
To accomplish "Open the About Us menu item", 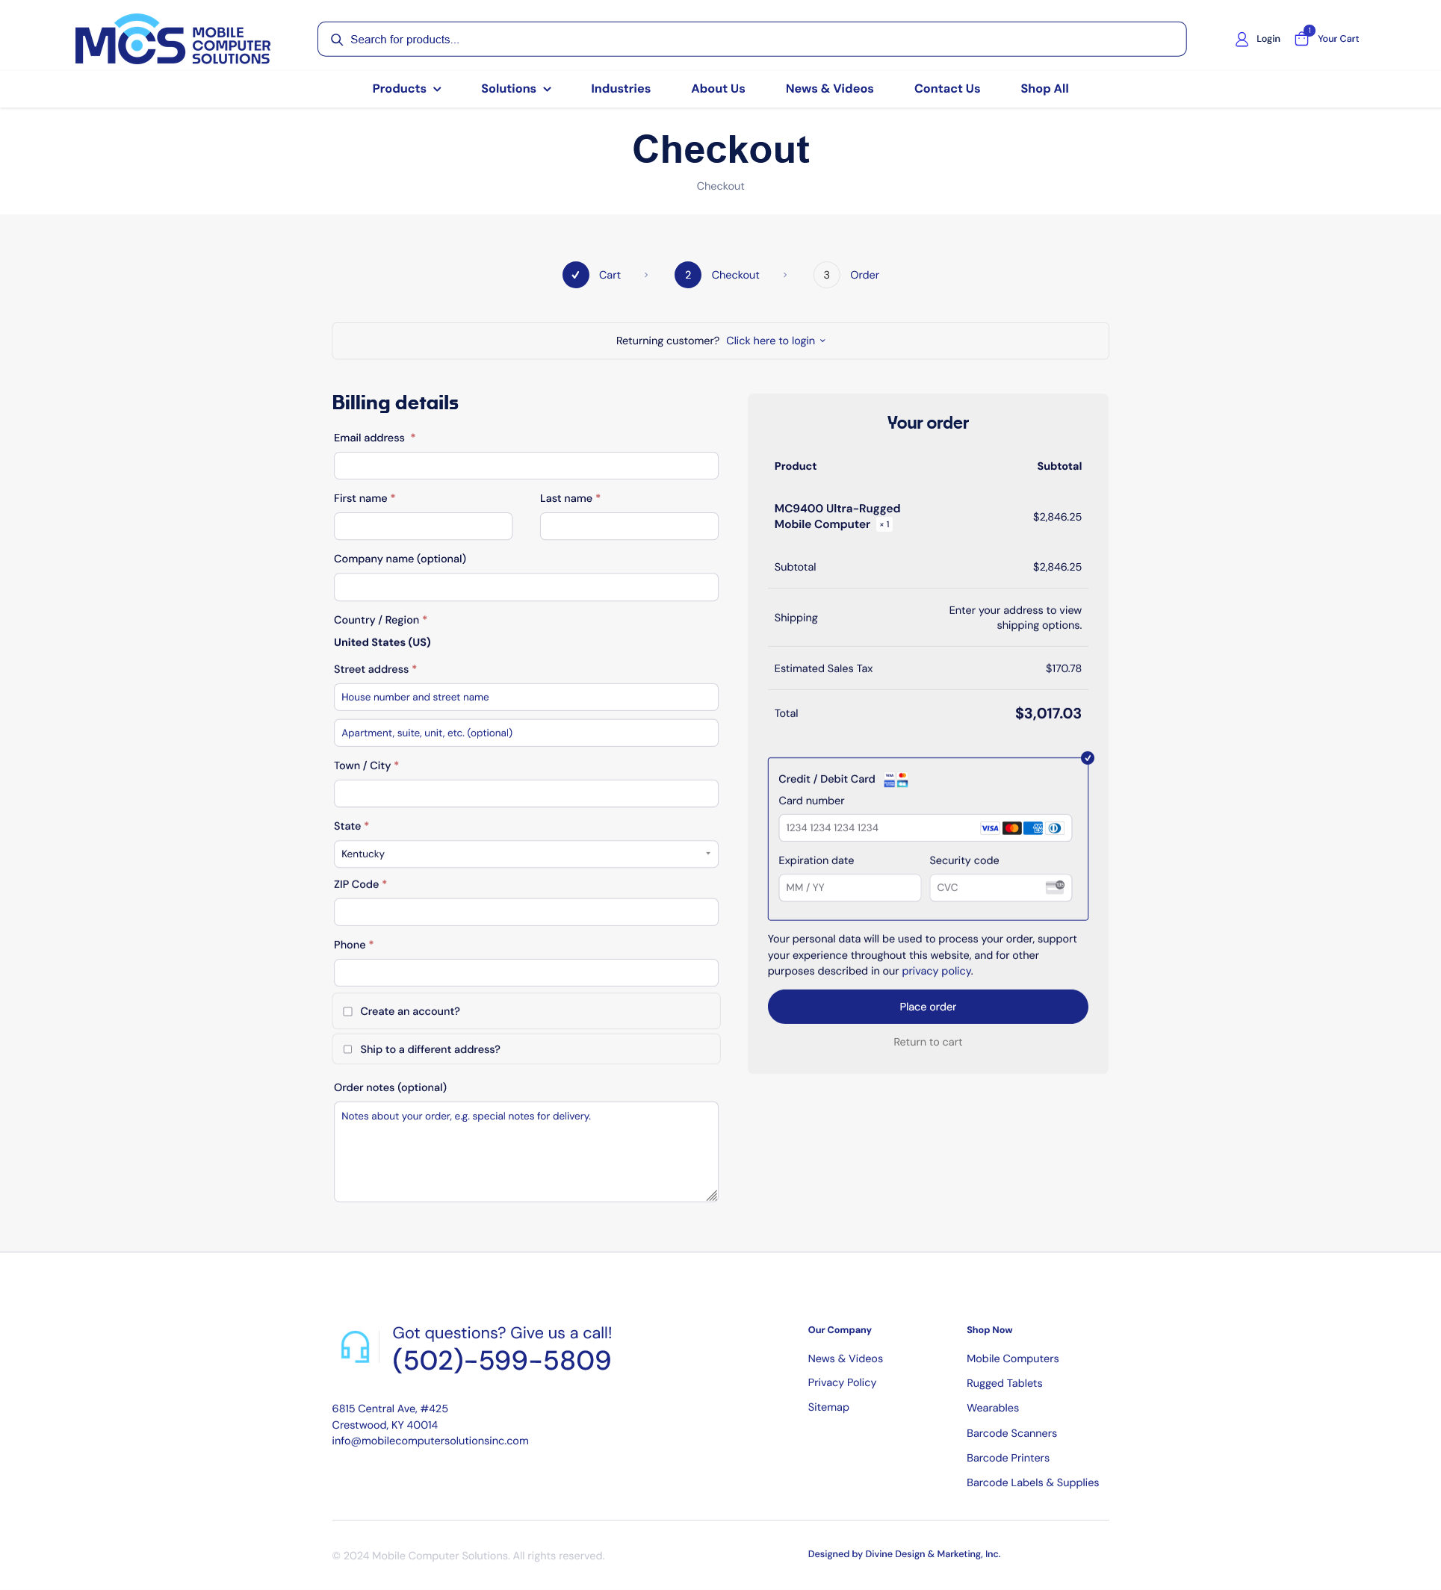I will pos(718,89).
